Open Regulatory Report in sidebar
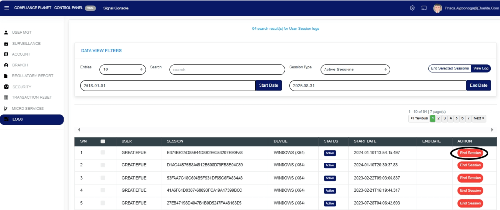This screenshot has width=500, height=210. pyautogui.click(x=32, y=76)
